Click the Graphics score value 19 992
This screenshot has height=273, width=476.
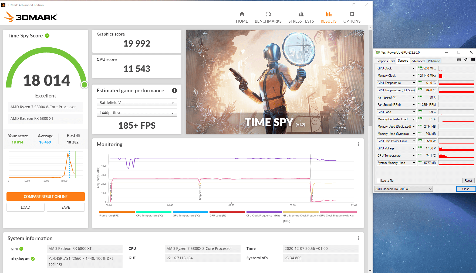pos(137,43)
